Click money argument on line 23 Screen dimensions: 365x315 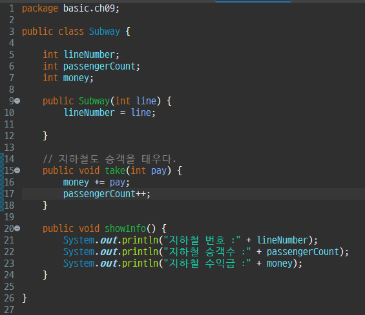(280, 264)
